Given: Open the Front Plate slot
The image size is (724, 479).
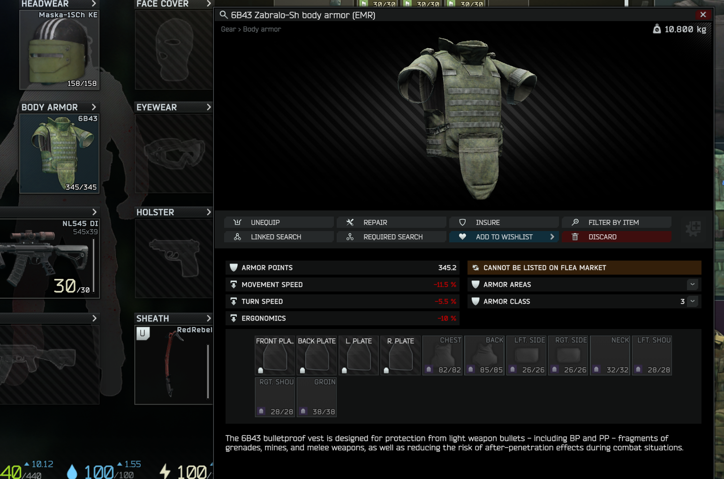Looking at the screenshot, I should (275, 355).
